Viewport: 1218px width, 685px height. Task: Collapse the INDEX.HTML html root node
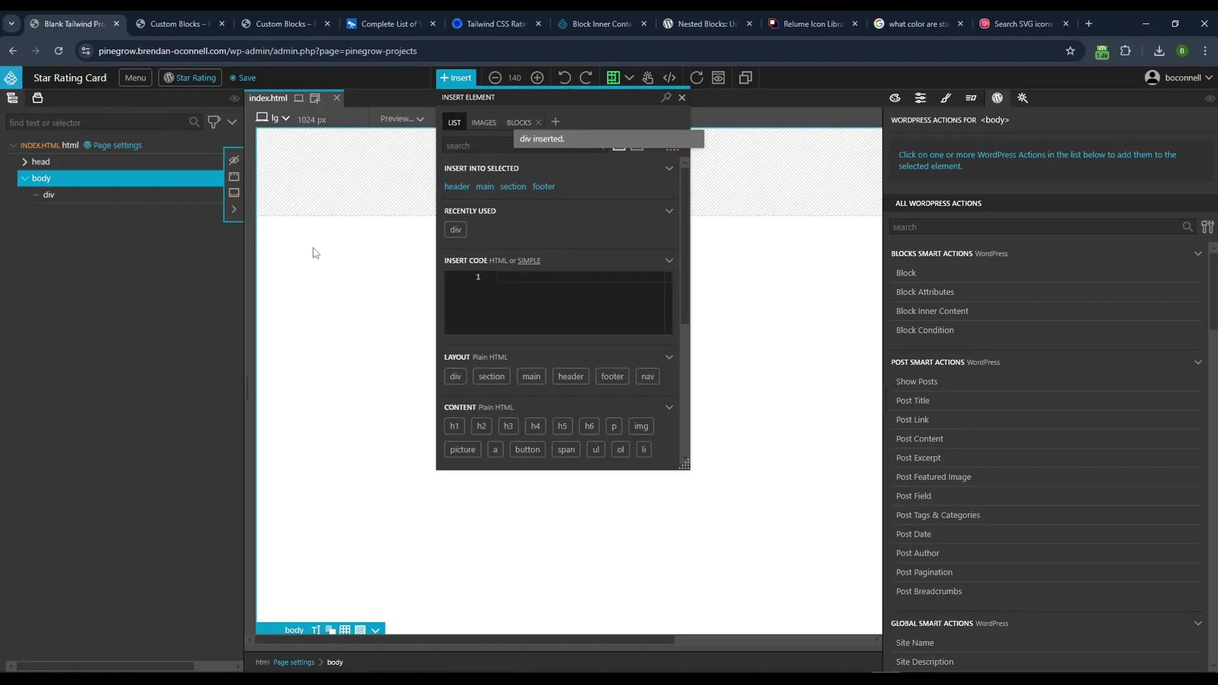[x=13, y=145]
